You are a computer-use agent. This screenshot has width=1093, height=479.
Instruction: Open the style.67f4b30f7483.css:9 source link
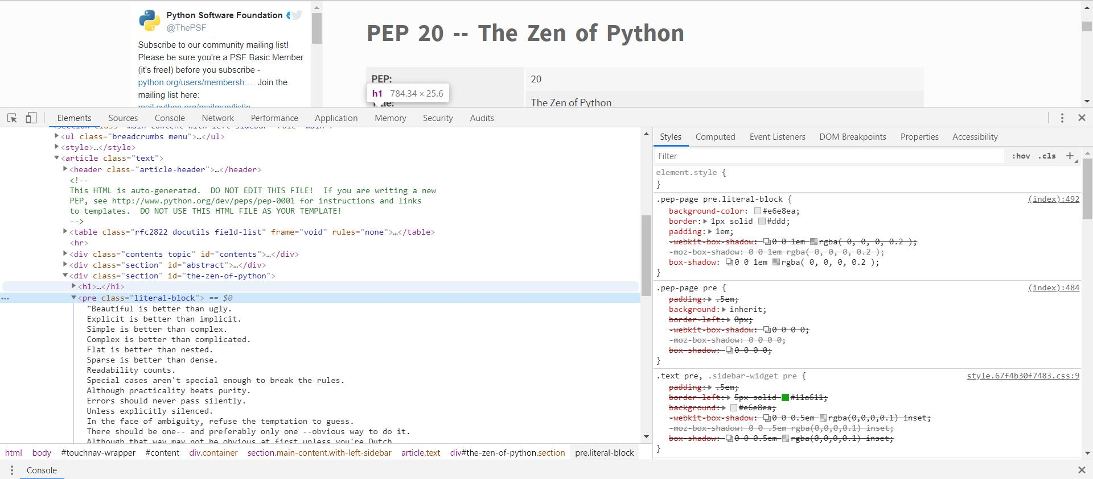[x=1023, y=376]
